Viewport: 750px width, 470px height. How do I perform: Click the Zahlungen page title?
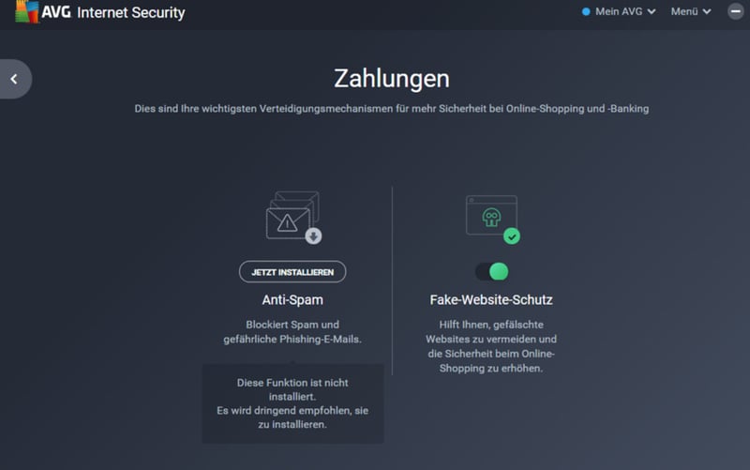(x=392, y=79)
